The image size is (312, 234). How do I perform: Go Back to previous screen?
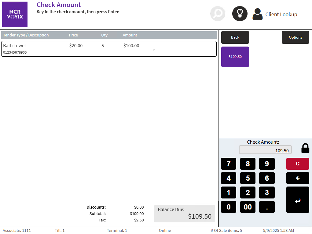(x=235, y=37)
